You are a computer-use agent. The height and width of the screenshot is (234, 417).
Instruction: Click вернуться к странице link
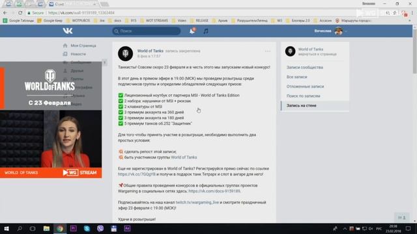click(317, 54)
